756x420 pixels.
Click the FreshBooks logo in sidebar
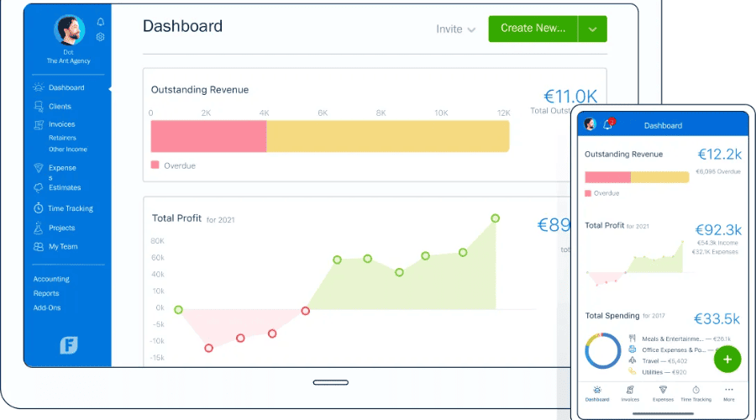coord(68,345)
